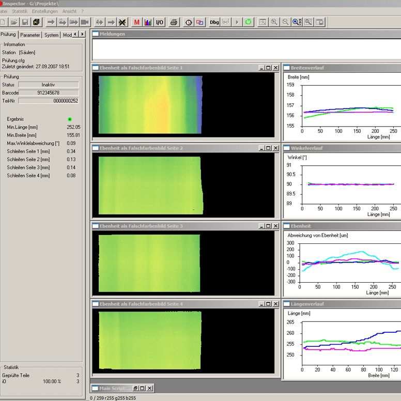Click the Breitenverlauf chart title bar
Screen dimensions: 401x401
tap(342, 68)
